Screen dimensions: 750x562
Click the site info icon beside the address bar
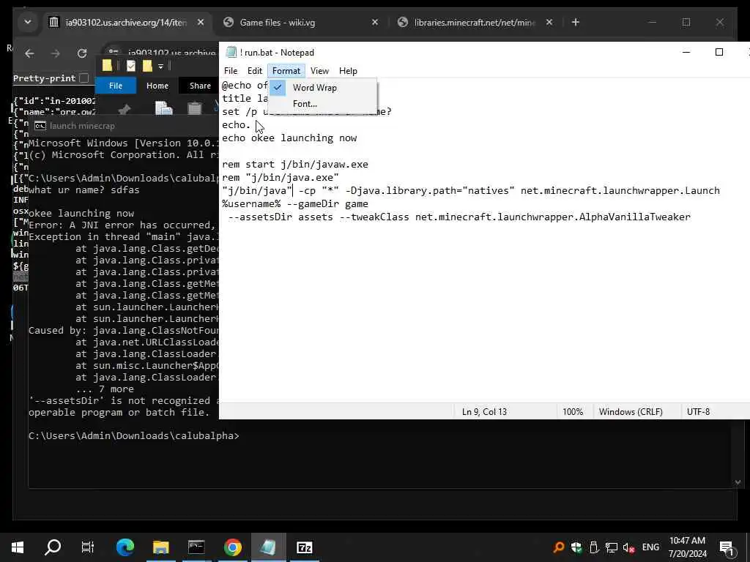(114, 53)
